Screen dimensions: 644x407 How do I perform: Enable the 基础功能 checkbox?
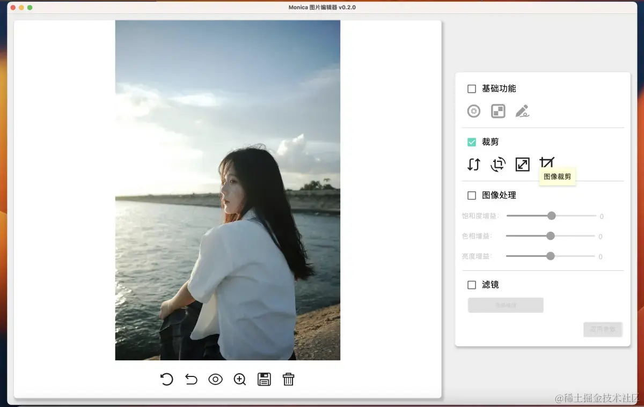click(472, 88)
